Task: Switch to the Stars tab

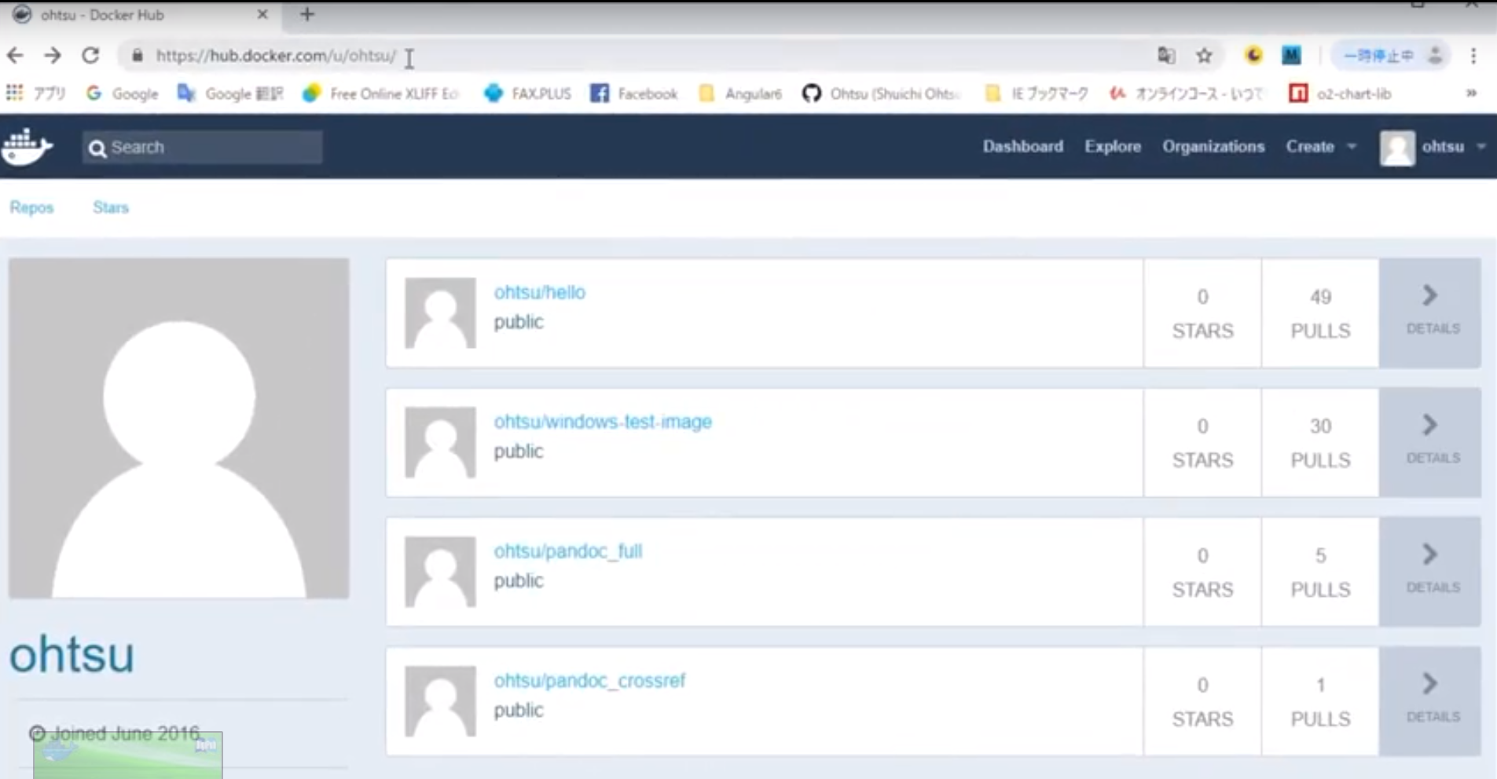Action: pos(111,207)
